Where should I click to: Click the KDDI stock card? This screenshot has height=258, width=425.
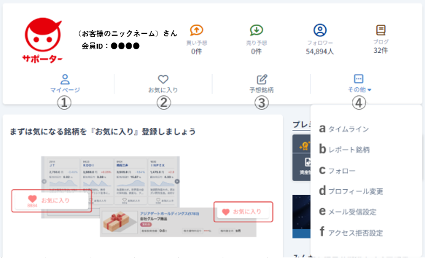(97, 182)
